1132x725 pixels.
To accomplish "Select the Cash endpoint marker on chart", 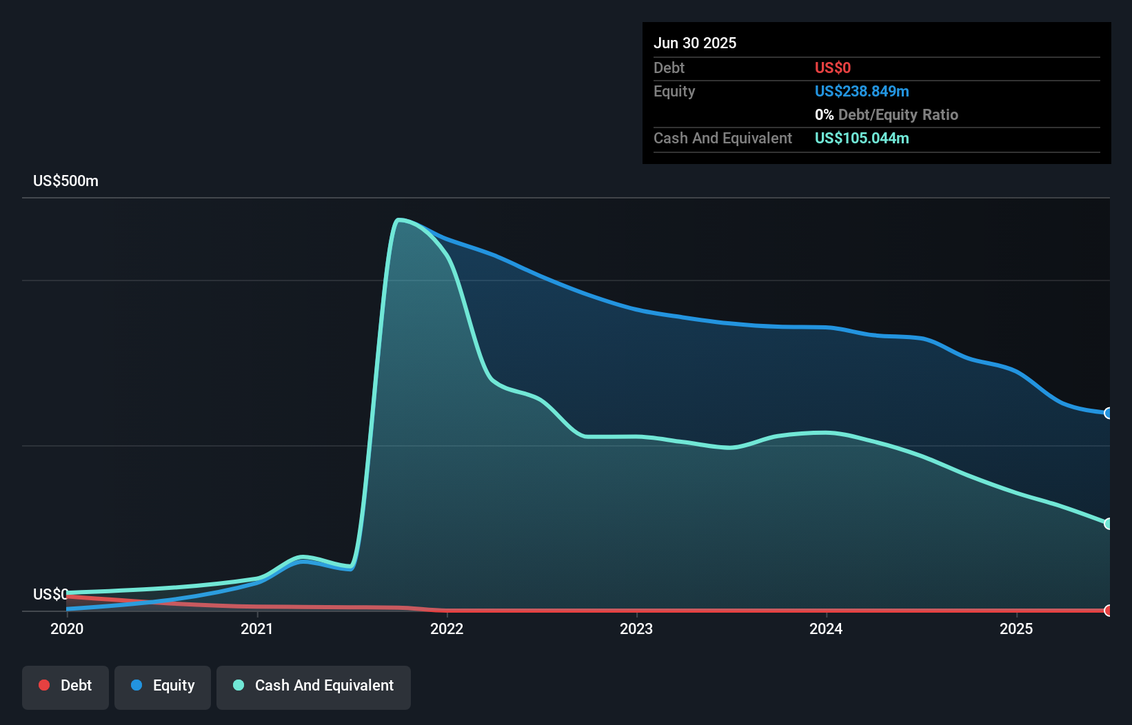I will click(x=1109, y=524).
